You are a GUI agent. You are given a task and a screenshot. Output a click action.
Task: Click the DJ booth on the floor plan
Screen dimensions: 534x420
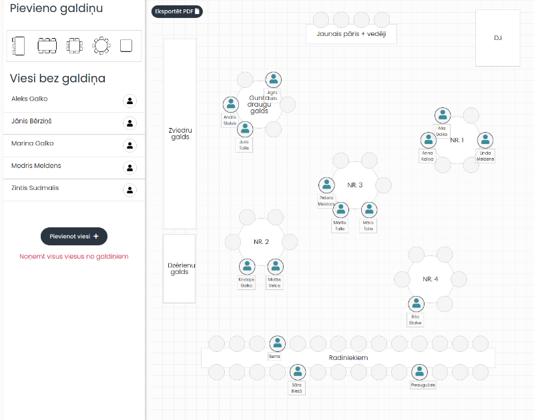pyautogui.click(x=497, y=38)
